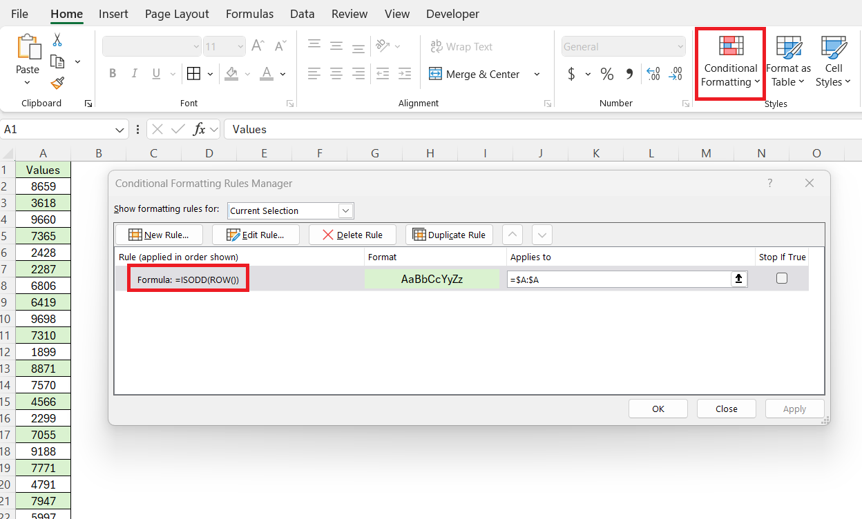Switch to the Data tab
The width and height of the screenshot is (862, 519).
click(303, 14)
